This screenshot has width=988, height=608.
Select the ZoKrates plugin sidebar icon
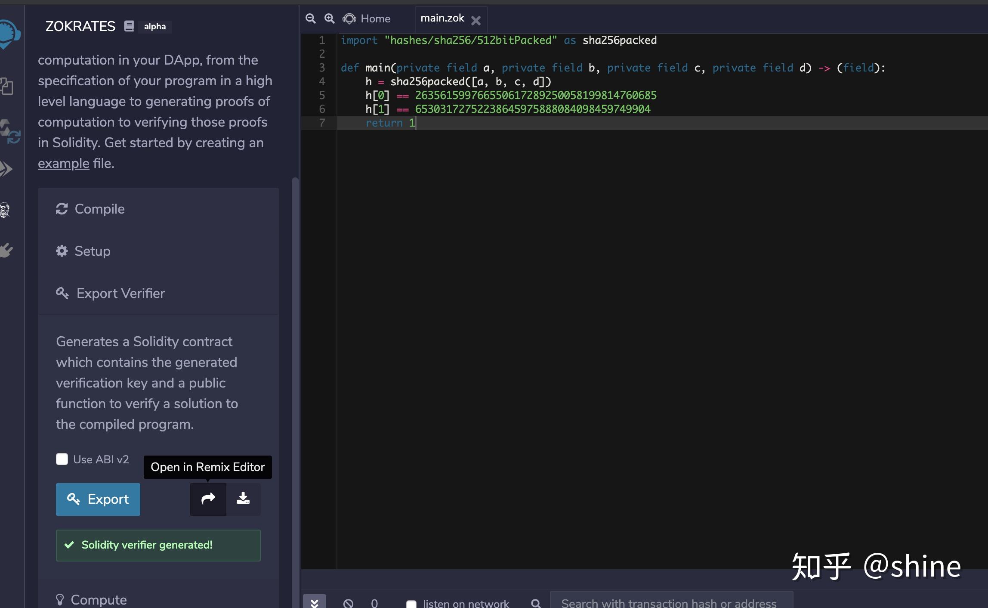click(5, 210)
